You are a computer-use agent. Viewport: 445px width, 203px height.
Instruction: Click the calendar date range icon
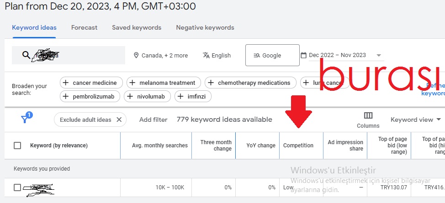303,55
